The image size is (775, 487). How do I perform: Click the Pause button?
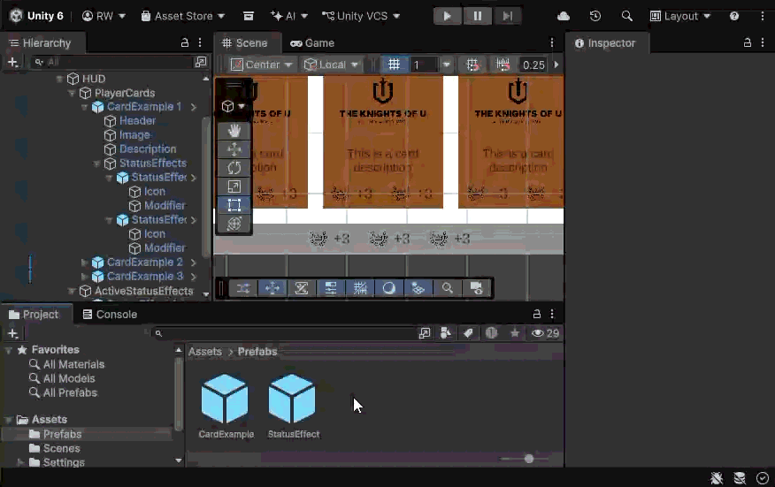point(477,16)
